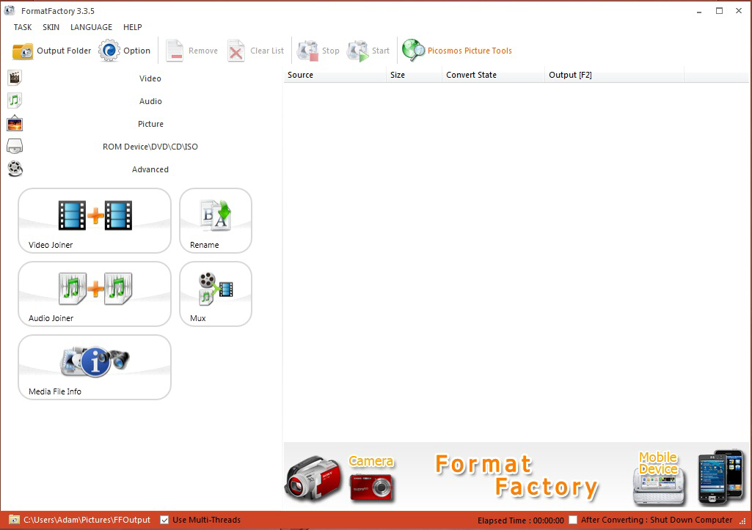Expand the Audio category section
The image size is (752, 530).
click(150, 101)
